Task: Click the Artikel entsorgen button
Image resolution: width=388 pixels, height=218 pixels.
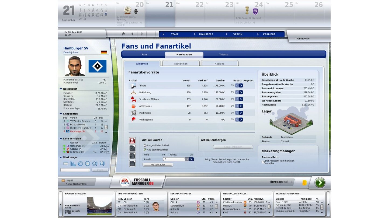Action: coord(233,147)
